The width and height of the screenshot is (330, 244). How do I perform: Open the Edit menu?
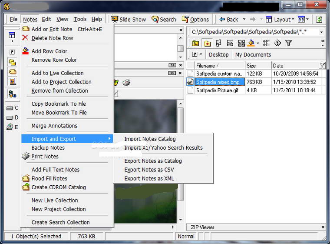point(46,19)
